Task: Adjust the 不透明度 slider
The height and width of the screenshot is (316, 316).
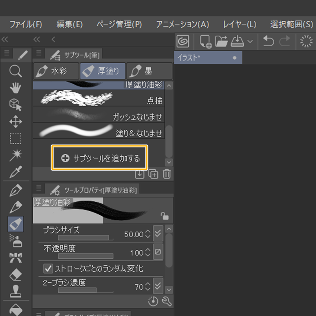Action: tap(85, 256)
